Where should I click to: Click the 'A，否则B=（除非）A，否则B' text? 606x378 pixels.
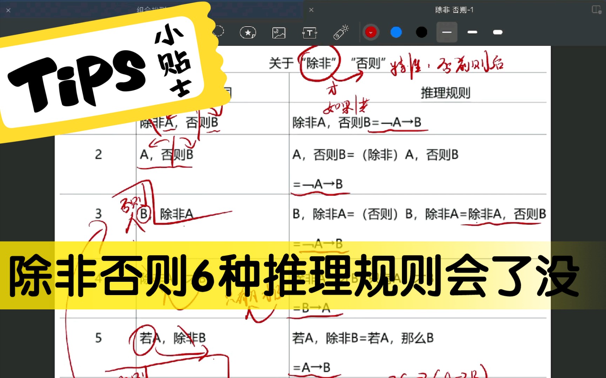[x=376, y=154]
